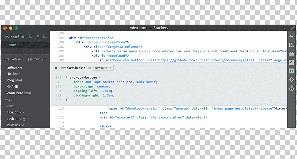The width and height of the screenshot is (297, 159).
Task: Click the github releases href URL
Action: [206, 60]
